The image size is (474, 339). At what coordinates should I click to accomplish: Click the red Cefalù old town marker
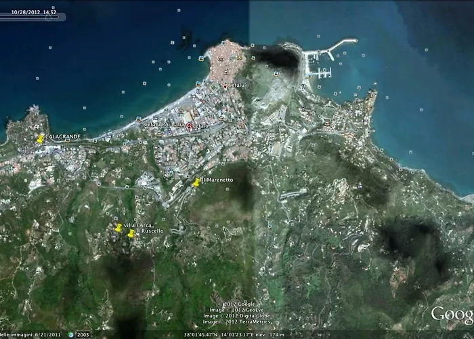click(225, 86)
